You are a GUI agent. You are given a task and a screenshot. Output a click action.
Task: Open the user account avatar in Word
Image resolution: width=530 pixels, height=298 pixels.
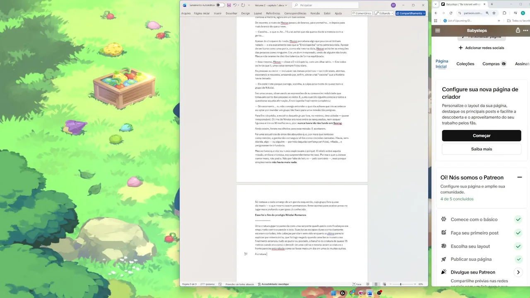click(393, 5)
